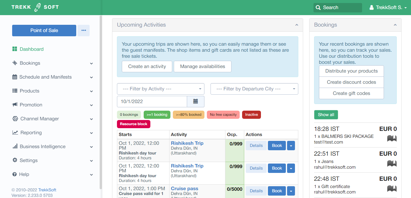Open the Point of Sale more options button
Viewport: 411px width, 198px height.
coord(84,31)
